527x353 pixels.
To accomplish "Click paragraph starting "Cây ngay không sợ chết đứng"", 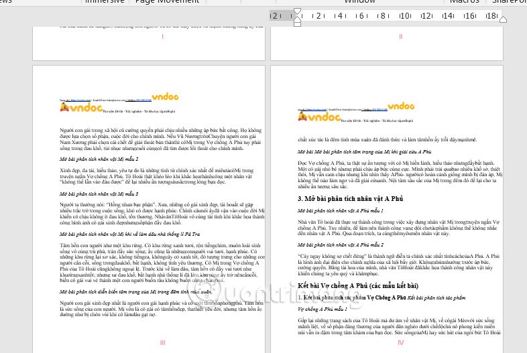I will 399,265.
